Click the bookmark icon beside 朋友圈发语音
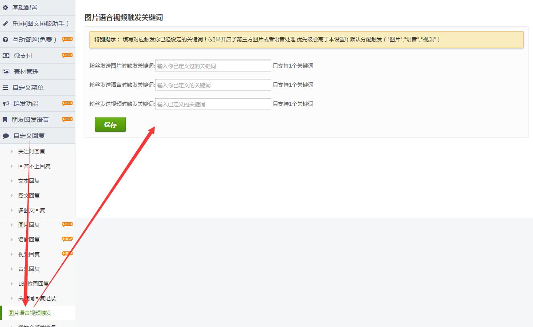Viewport: 533px width, 327px height. 5,120
